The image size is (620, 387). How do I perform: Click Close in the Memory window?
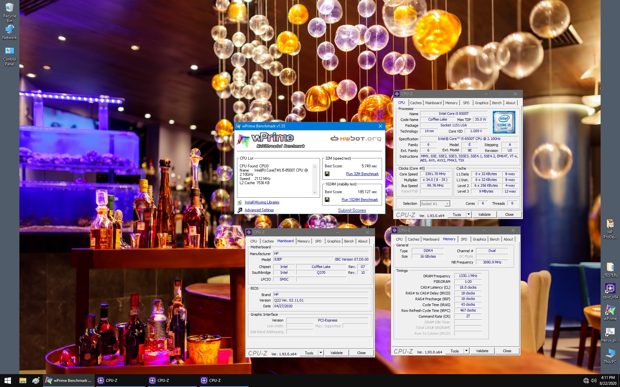click(507, 351)
